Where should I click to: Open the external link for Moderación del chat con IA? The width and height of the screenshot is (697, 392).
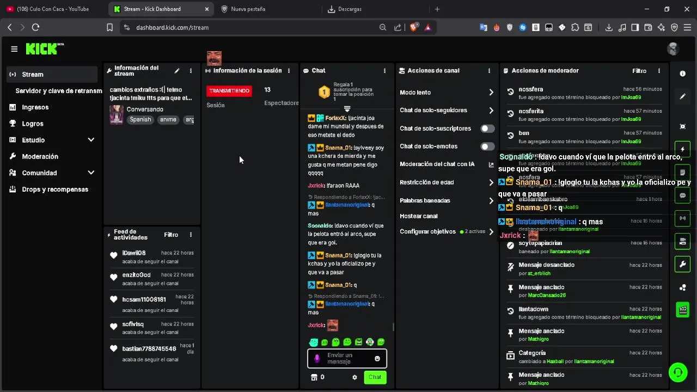pos(491,164)
